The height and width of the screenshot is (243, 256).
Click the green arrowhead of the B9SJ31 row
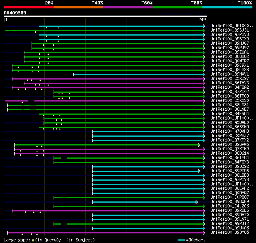point(204,30)
